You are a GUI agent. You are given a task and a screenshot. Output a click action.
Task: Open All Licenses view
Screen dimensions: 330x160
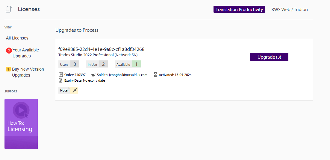[x=17, y=38]
